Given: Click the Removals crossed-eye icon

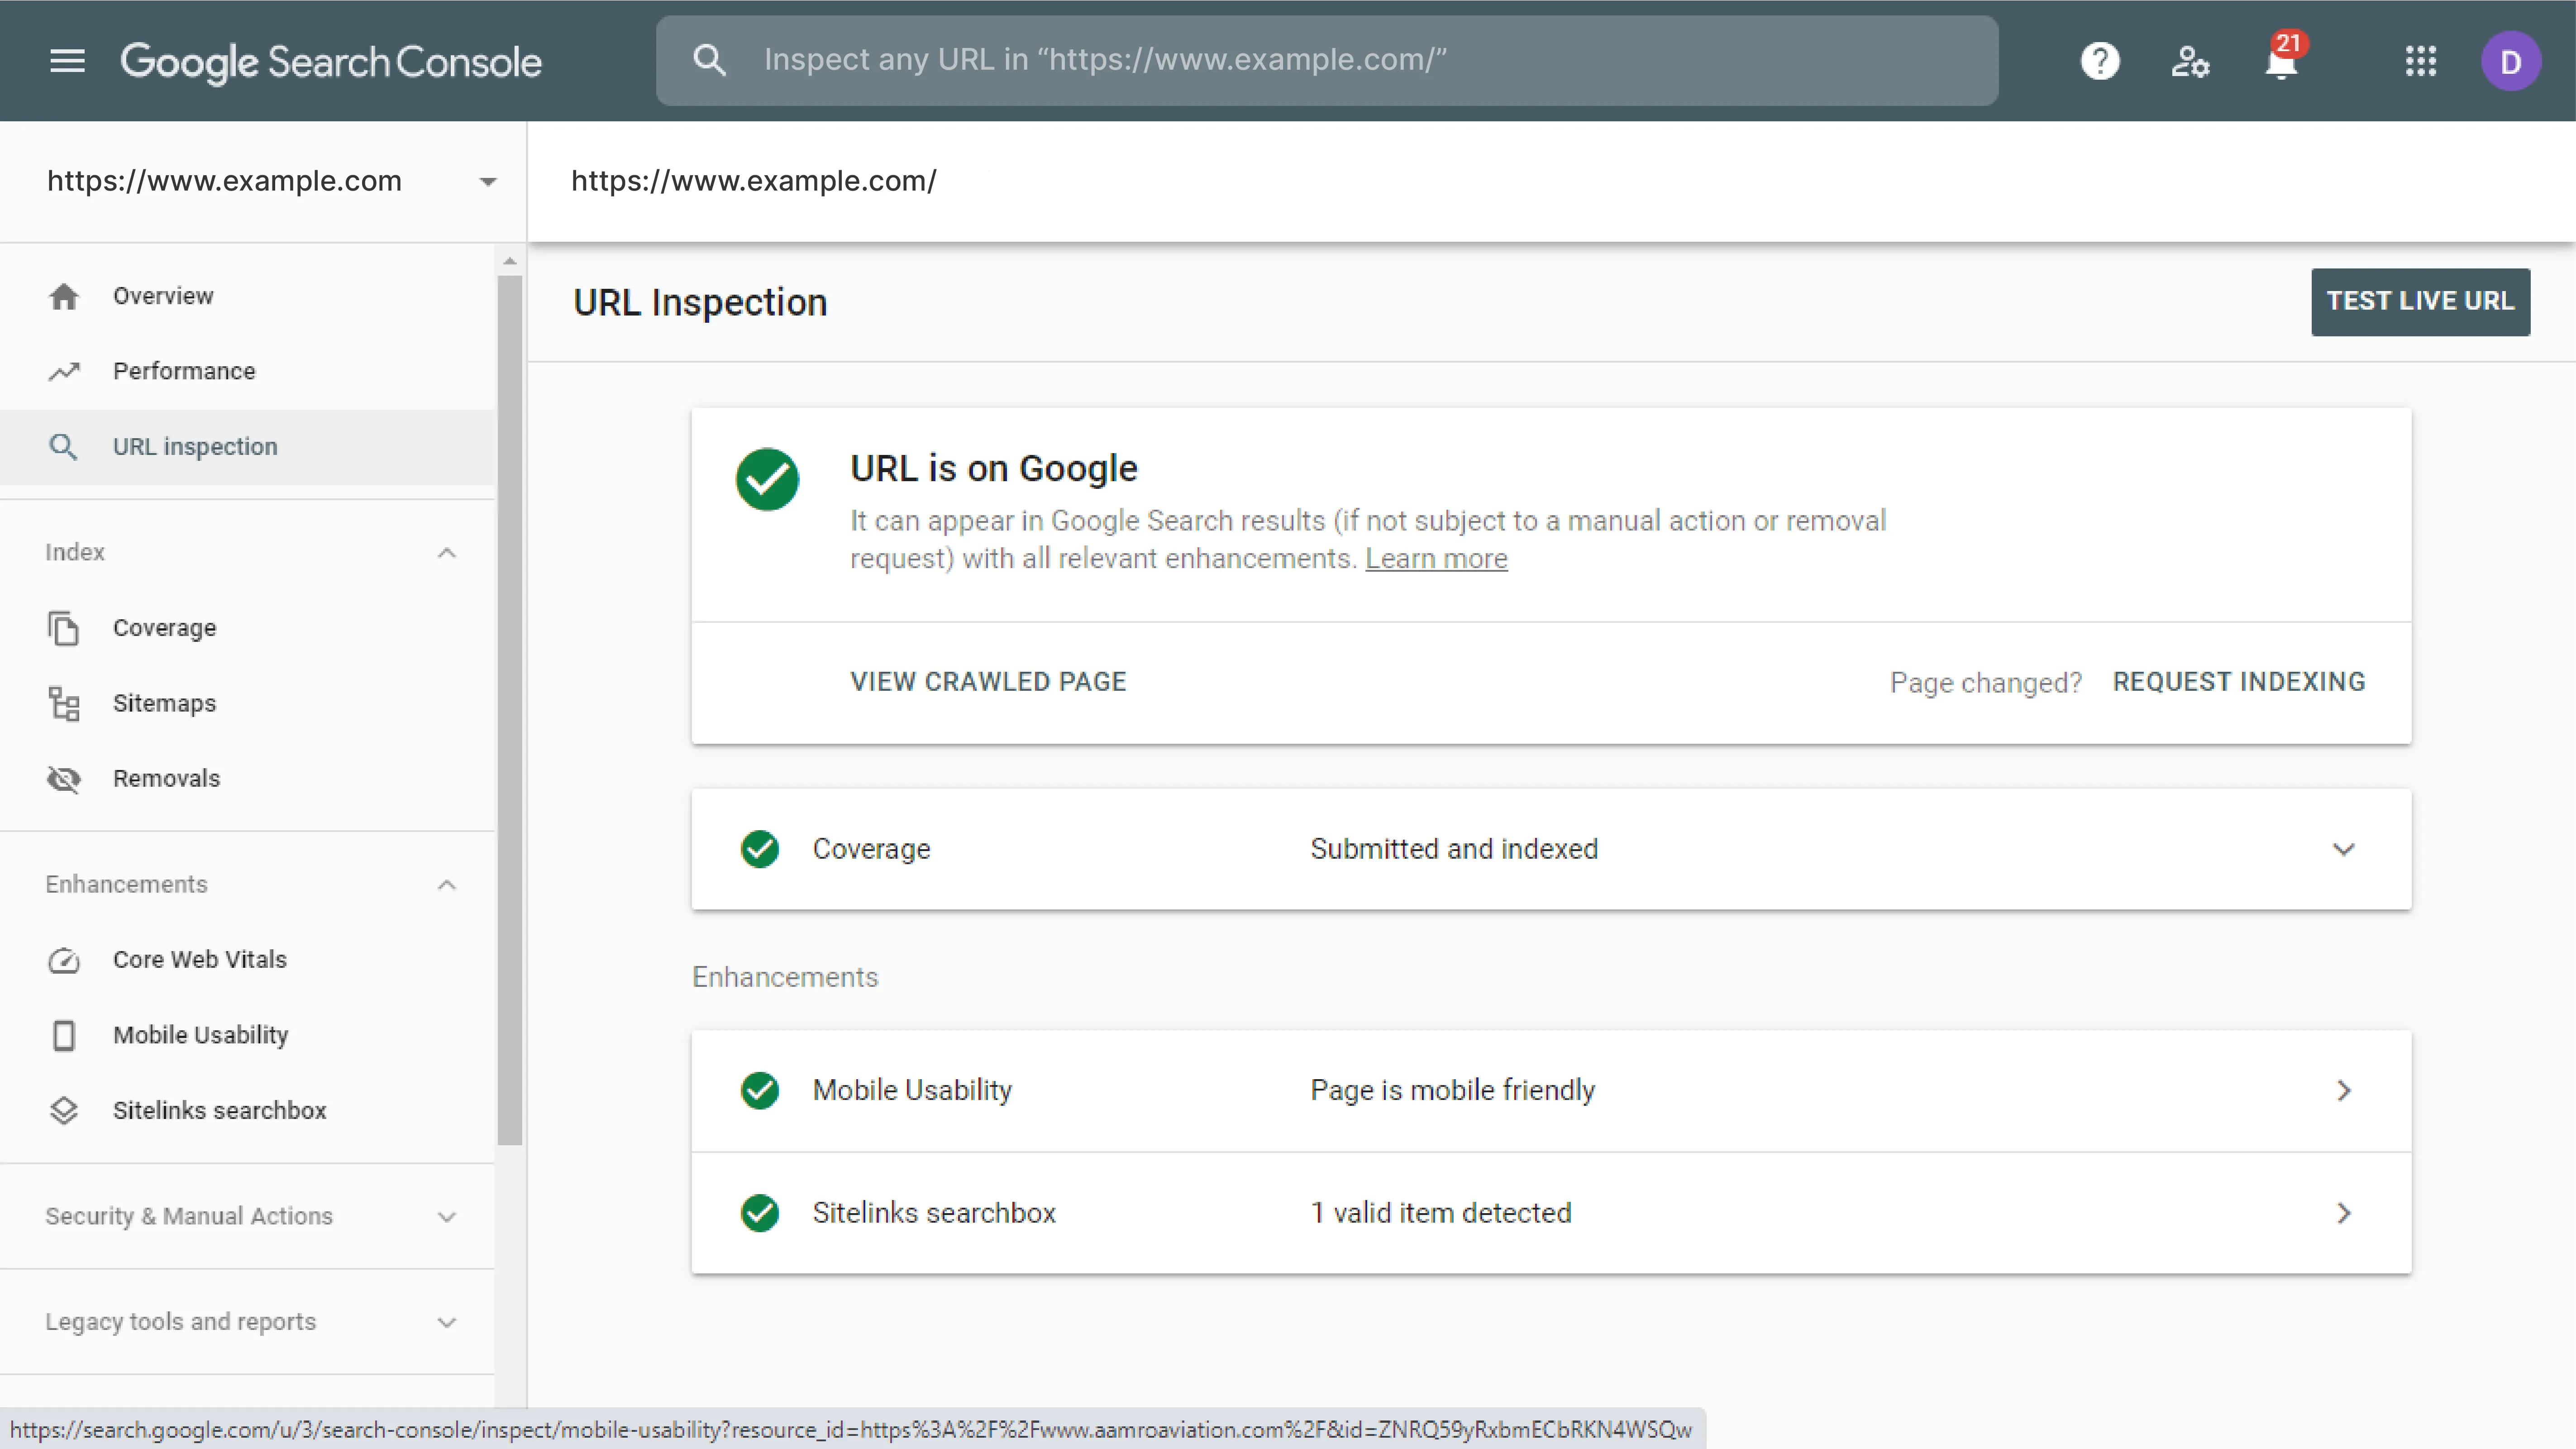Looking at the screenshot, I should coord(64,779).
